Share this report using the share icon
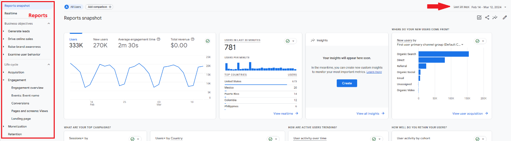511x141 pixels. tap(487, 17)
